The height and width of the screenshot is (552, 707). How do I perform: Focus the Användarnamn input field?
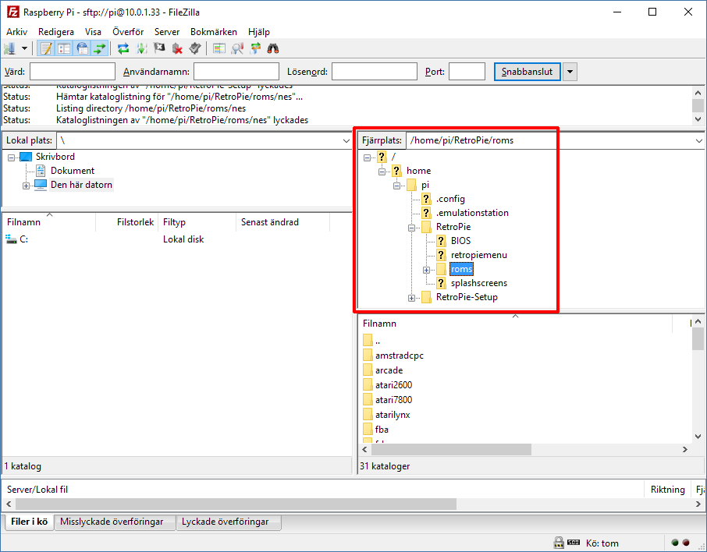(x=236, y=72)
